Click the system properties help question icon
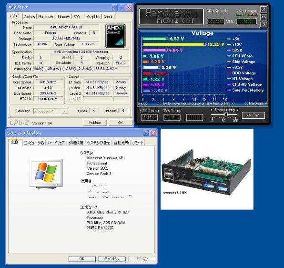This screenshot has width=284, height=268. (146, 133)
